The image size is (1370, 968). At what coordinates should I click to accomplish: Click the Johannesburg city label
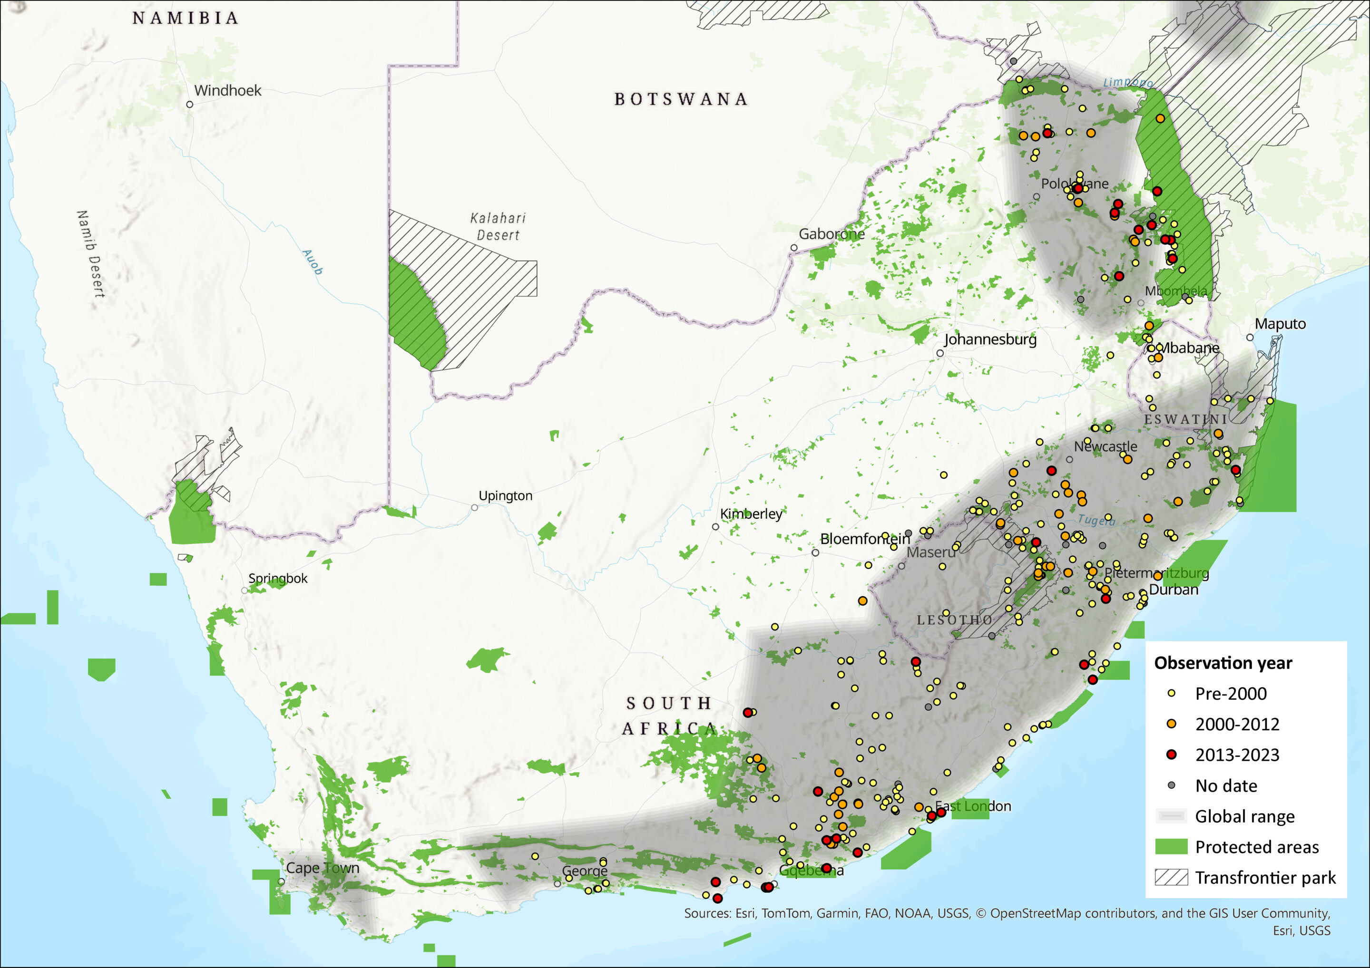pos(990,339)
